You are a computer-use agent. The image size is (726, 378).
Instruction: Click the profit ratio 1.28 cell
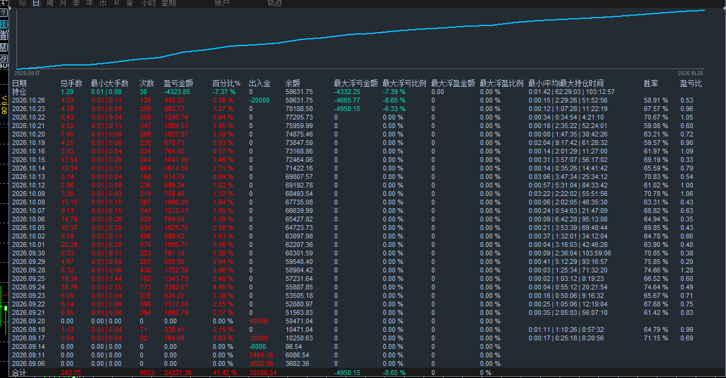point(687,270)
